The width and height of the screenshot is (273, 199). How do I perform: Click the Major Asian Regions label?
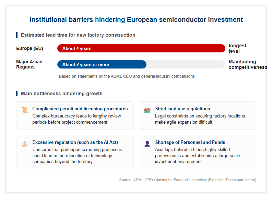29,64
